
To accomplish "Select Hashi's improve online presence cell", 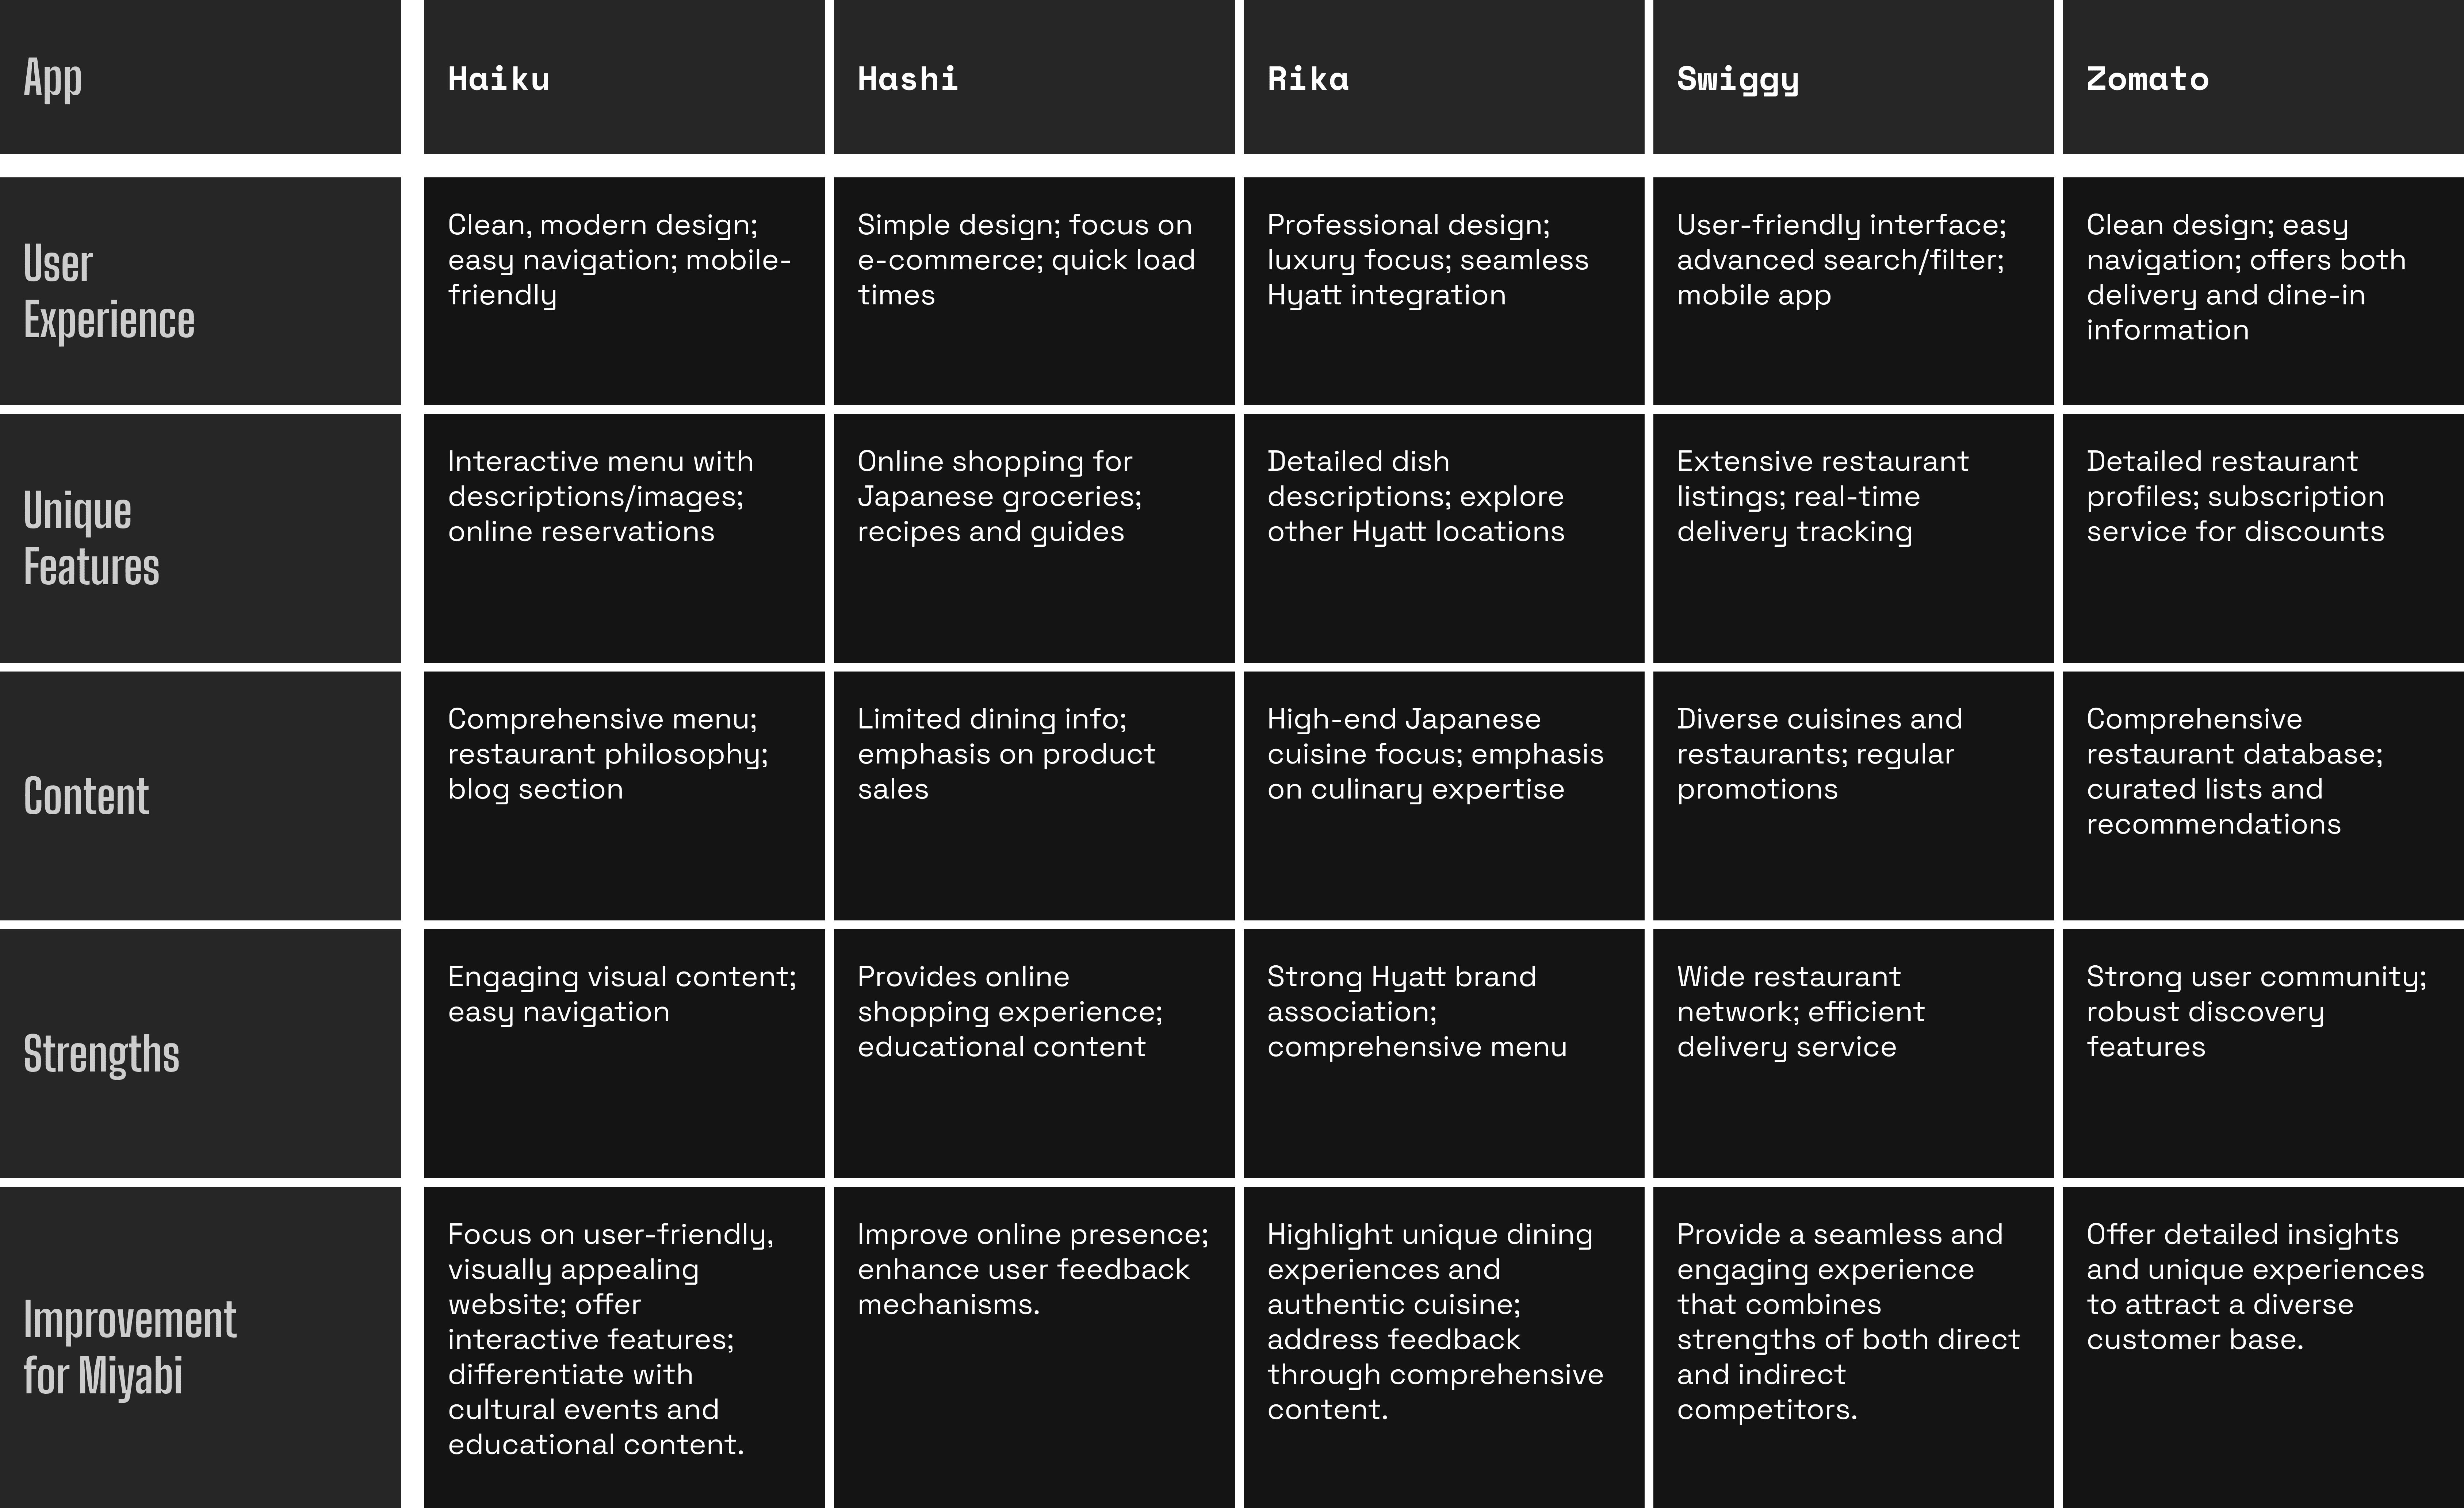I will click(x=1034, y=1347).
